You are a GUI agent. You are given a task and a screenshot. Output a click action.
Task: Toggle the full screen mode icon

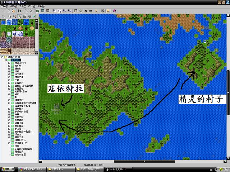pos(103,11)
